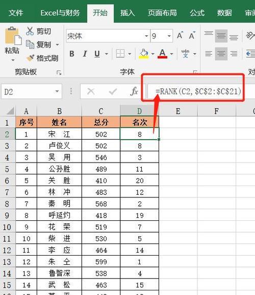Image resolution: width=255 pixels, height=295 pixels.
Task: Click 总分 header cell
Action: click(x=101, y=122)
